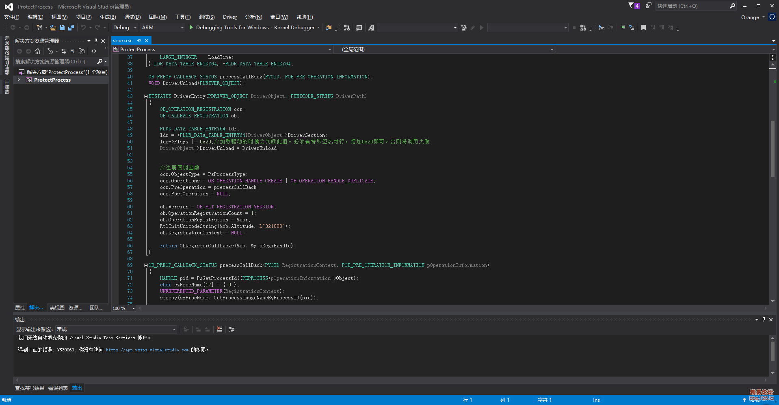Click the Save All toolbar icon

(71, 28)
